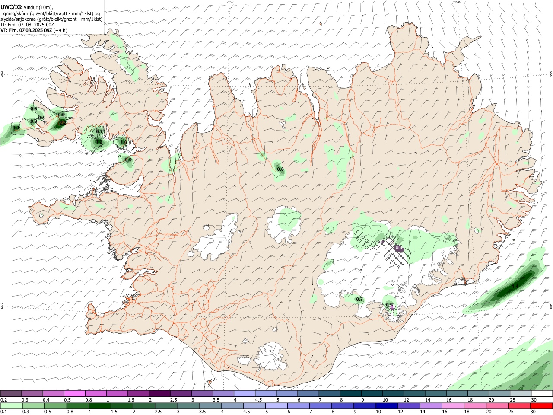This screenshot has width=553, height=415.
Task: Pick the pale green first swatch of lower legend
Action: [11, 406]
